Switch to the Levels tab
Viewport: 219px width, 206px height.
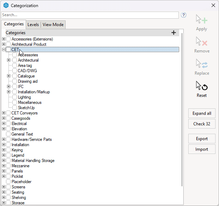coord(33,25)
